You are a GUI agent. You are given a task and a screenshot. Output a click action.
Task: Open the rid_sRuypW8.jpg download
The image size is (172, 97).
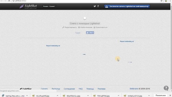pyautogui.click(x=41, y=96)
